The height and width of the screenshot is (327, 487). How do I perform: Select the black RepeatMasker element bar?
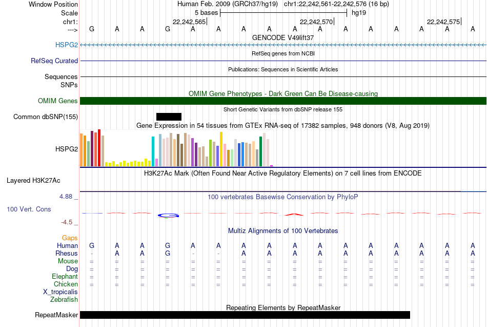point(245,315)
